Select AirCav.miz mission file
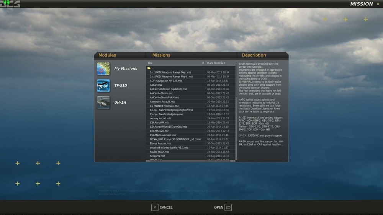 point(156,85)
